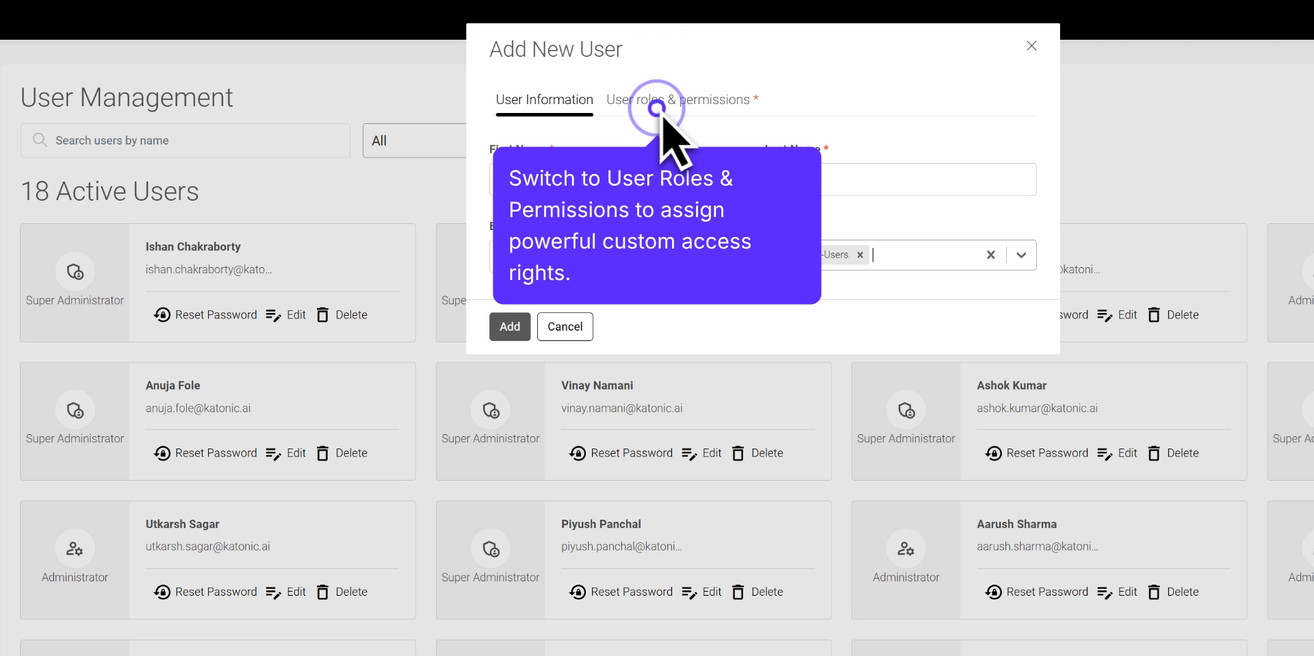Image resolution: width=1314 pixels, height=656 pixels.
Task: Click Vinay Namani's Super Administrator avatar
Action: pos(491,410)
